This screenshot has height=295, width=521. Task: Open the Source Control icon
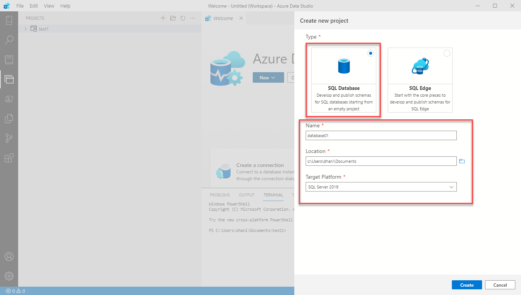9,138
